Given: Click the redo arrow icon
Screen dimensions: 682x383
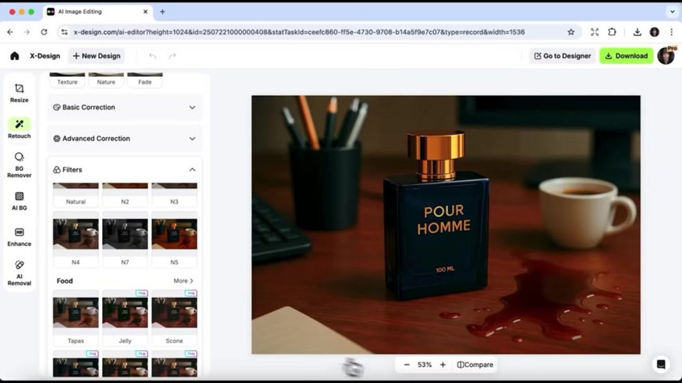Looking at the screenshot, I should (x=172, y=56).
